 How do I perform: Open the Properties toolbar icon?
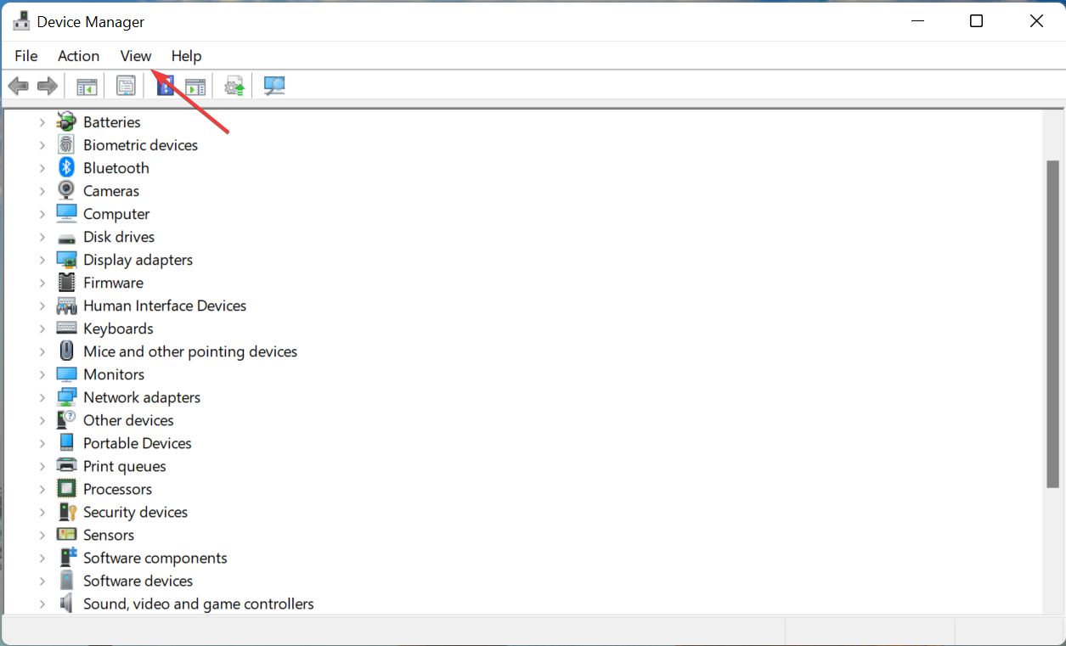point(126,86)
